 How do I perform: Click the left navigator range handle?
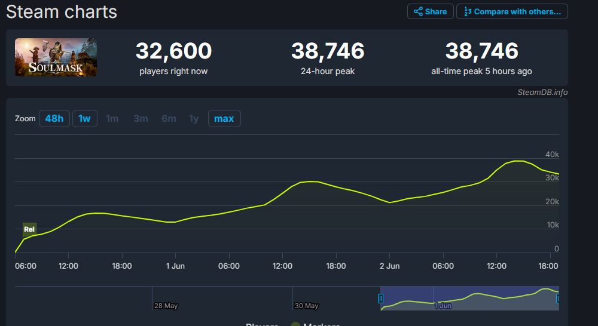coord(380,298)
